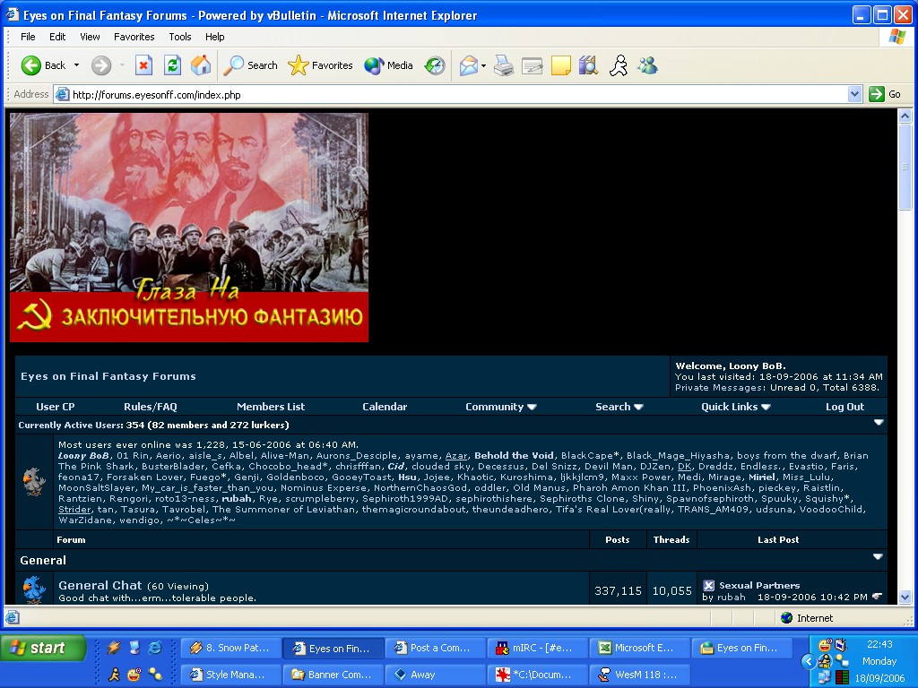This screenshot has height=688, width=918.
Task: Collapse the Currently Active Users section
Action: (879, 423)
